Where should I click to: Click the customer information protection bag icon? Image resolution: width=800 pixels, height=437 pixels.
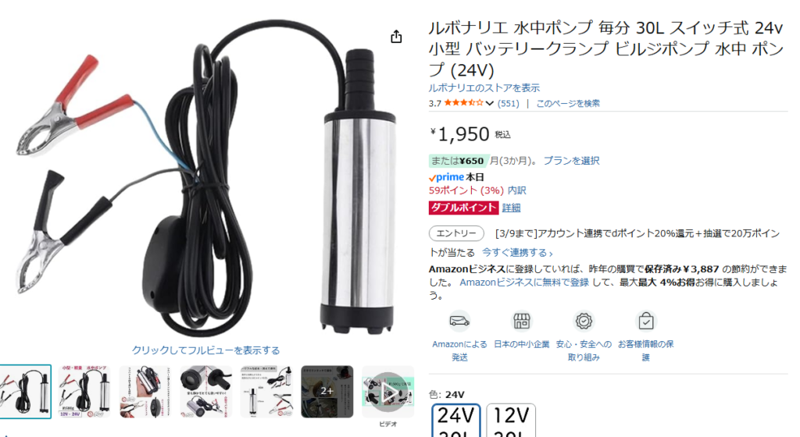(646, 322)
